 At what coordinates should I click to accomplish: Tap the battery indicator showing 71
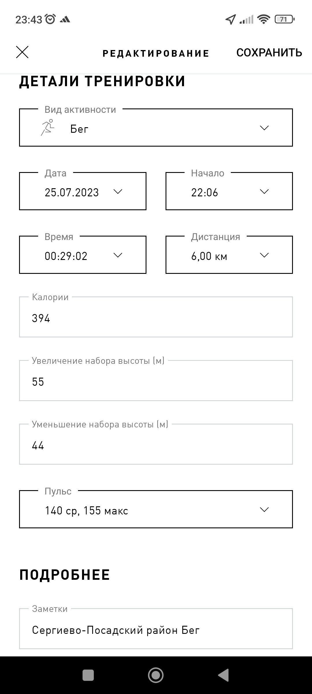click(x=284, y=19)
